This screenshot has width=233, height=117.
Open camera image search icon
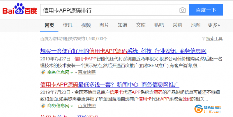click(183, 10)
